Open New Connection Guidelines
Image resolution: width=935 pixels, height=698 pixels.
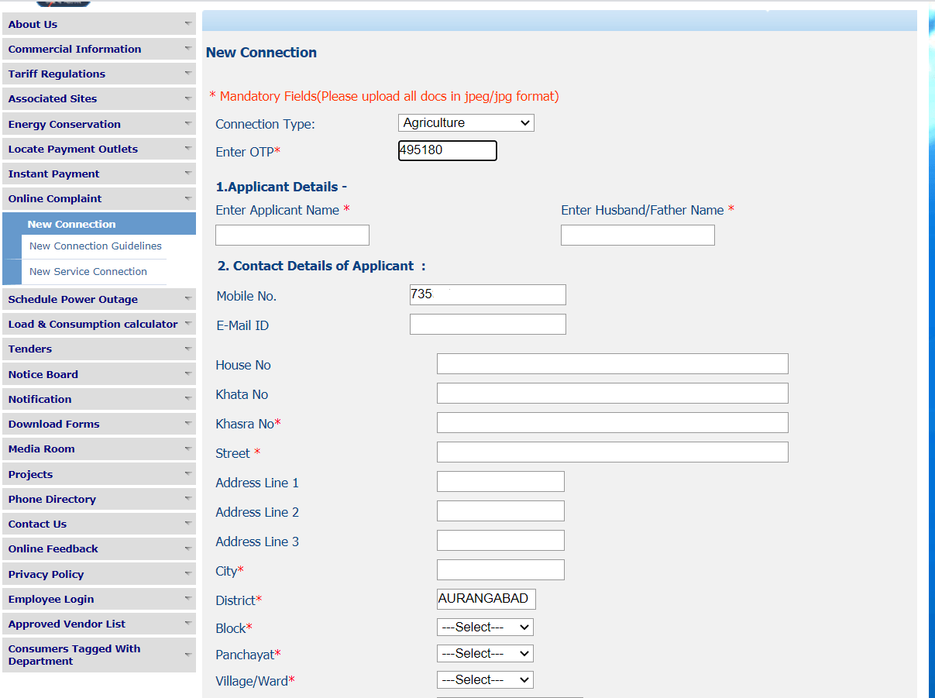click(95, 246)
